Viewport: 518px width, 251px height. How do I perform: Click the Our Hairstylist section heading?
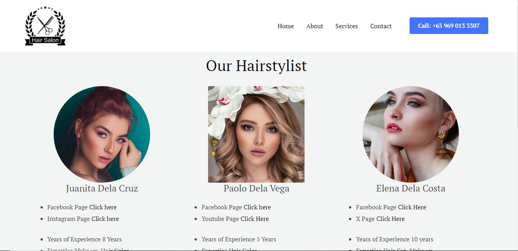(x=256, y=66)
